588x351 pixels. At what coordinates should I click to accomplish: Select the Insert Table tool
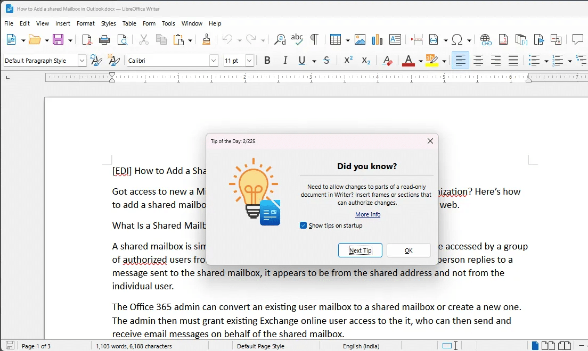(336, 39)
